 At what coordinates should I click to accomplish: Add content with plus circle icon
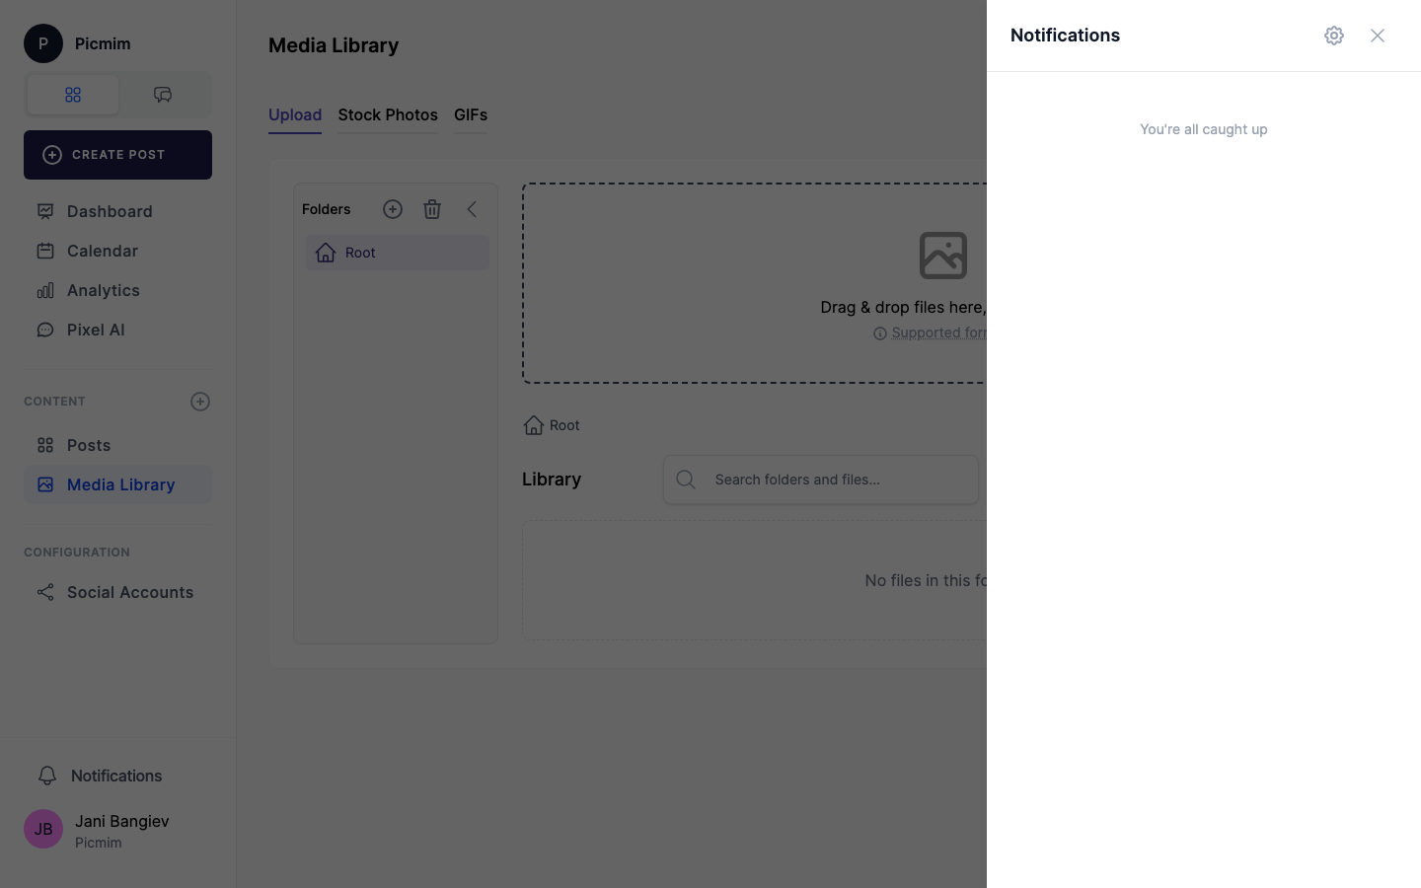200,402
